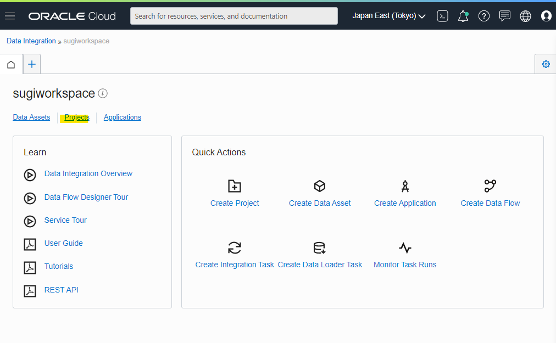556x343 pixels.
Task: Click the Create Application label
Action: 405,203
